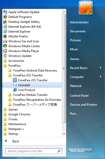Viewport: 105px width, 159px height.
Task: Click the Default Programs icon
Action: [5, 17]
